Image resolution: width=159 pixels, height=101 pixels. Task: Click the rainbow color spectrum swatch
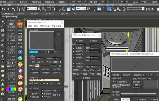11,89
